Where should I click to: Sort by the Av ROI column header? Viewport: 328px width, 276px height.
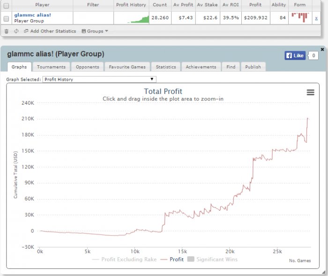[x=231, y=5]
